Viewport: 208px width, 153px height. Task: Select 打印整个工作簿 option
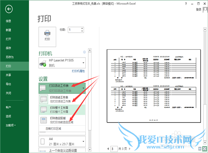click(62, 110)
